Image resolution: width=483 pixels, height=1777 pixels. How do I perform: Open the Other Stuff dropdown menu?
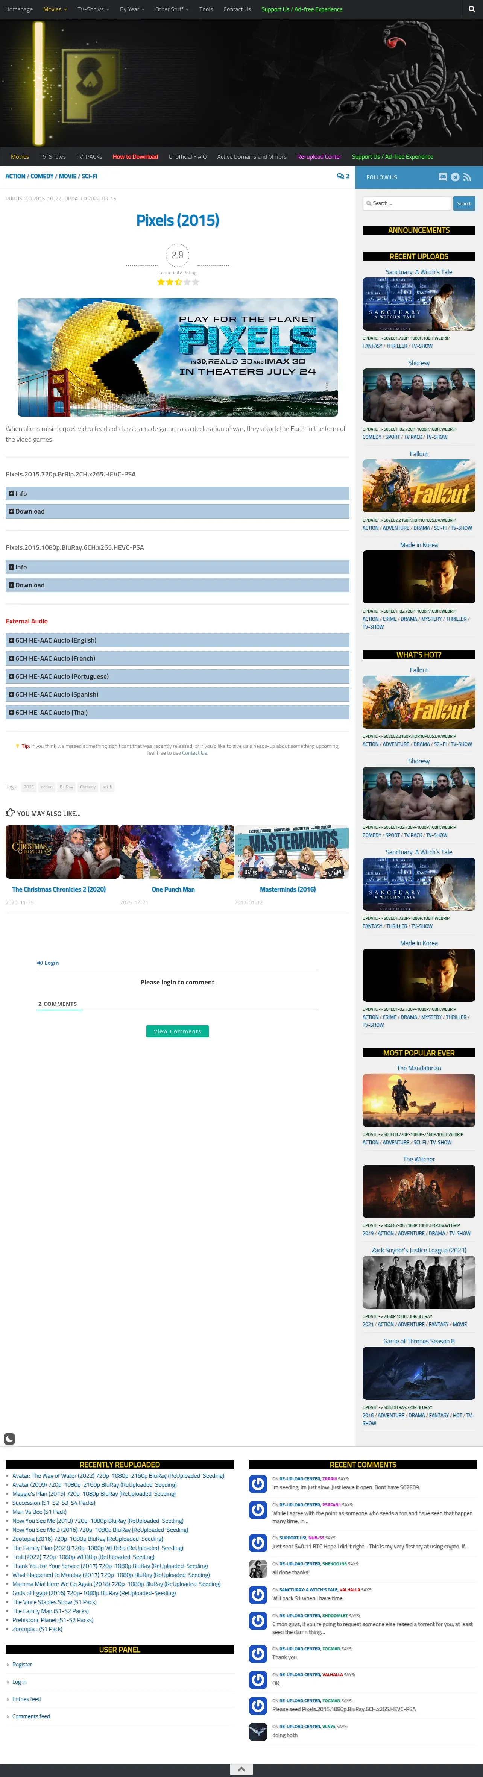click(x=172, y=10)
